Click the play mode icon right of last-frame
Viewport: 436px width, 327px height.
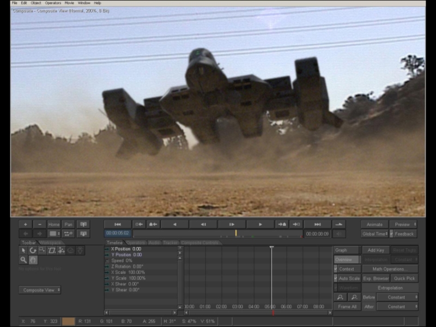point(339,225)
